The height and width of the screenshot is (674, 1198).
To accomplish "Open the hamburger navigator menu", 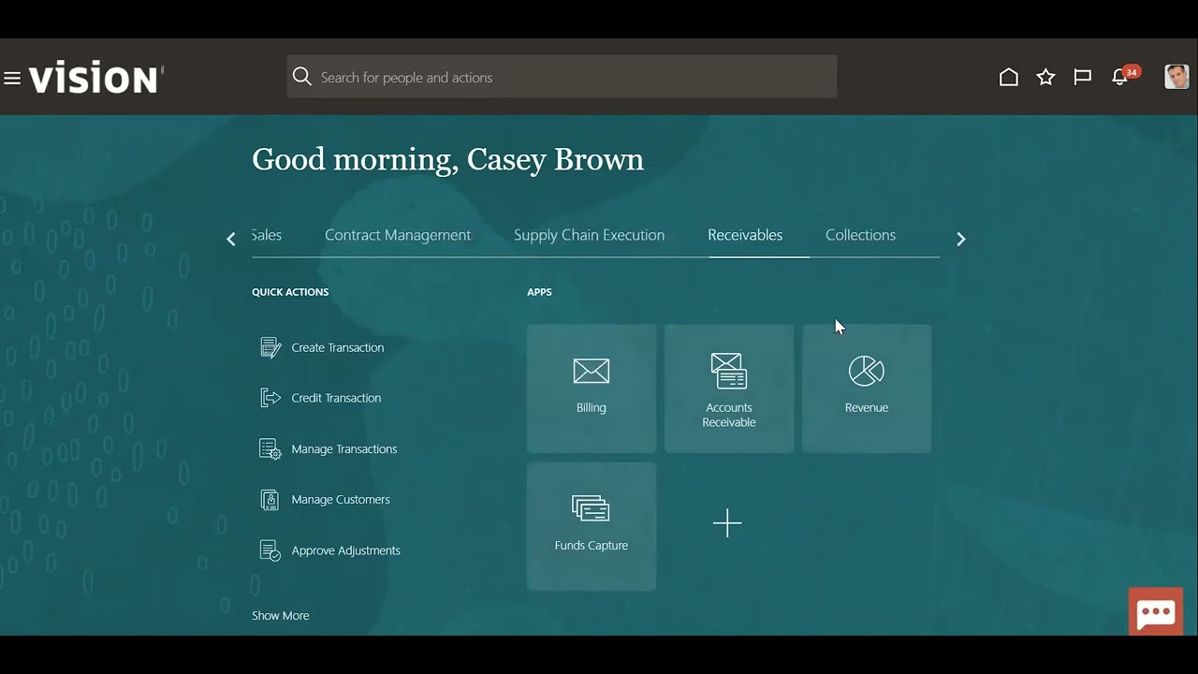I will coord(12,79).
